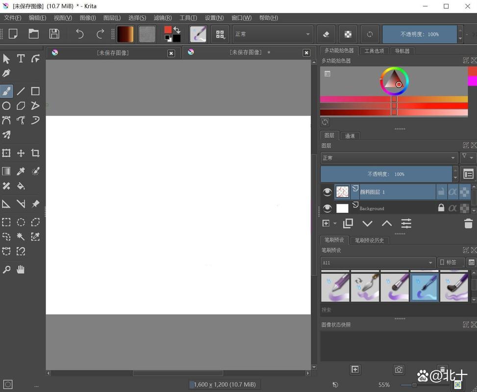Toggle the lock on Background layer

(441, 208)
